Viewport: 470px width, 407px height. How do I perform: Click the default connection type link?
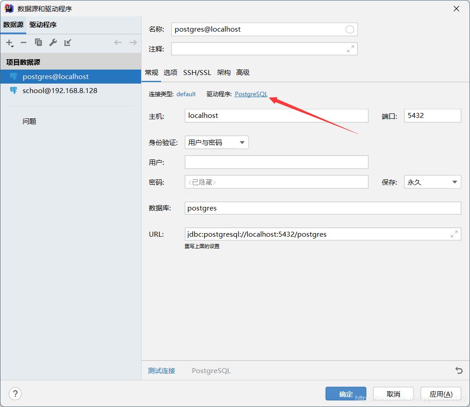coord(186,94)
